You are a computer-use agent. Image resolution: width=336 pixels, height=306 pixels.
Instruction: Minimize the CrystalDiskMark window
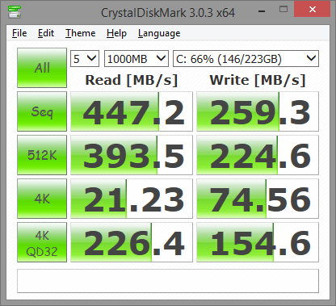[262, 10]
